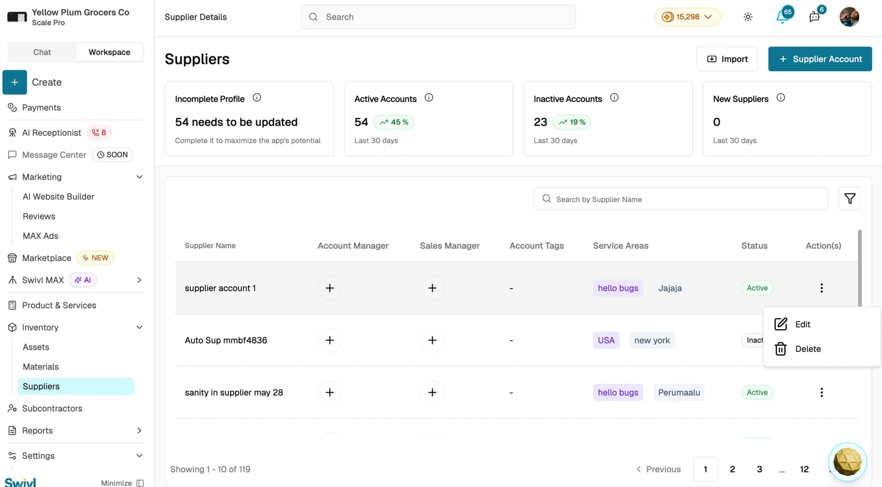
Task: Switch to the Chat tab
Action: coord(42,52)
